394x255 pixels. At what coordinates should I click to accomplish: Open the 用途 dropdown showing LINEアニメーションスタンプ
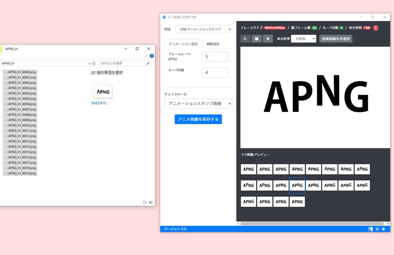[204, 29]
